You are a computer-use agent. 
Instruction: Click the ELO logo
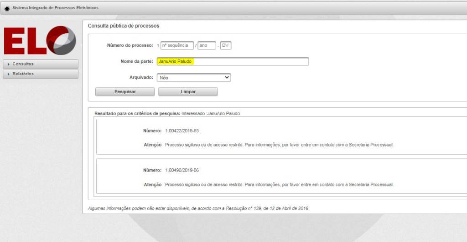point(40,40)
